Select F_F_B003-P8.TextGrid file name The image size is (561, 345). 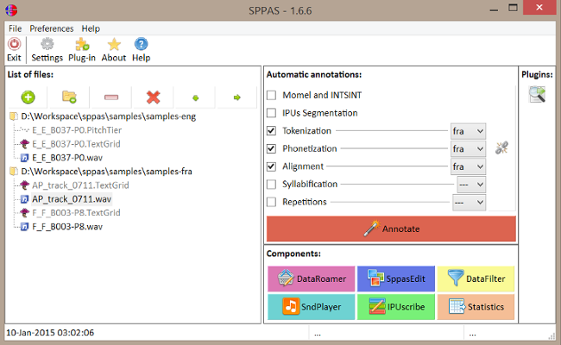(x=76, y=213)
